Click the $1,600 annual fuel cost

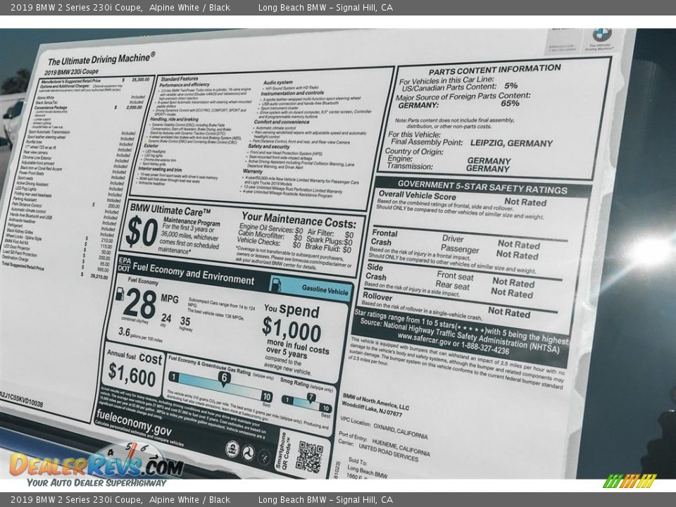pos(132,376)
